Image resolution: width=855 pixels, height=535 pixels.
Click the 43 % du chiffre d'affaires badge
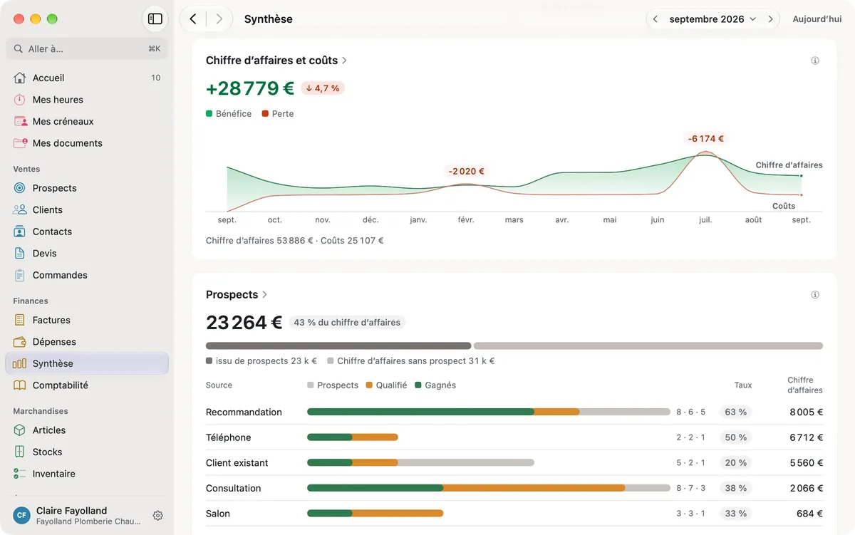pyautogui.click(x=347, y=323)
